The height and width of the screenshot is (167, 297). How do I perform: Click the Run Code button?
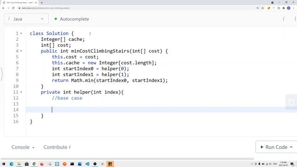pyautogui.click(x=277, y=147)
